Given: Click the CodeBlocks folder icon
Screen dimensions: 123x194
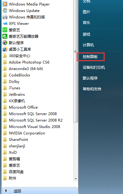Looking at the screenshot, I should point(5,75).
